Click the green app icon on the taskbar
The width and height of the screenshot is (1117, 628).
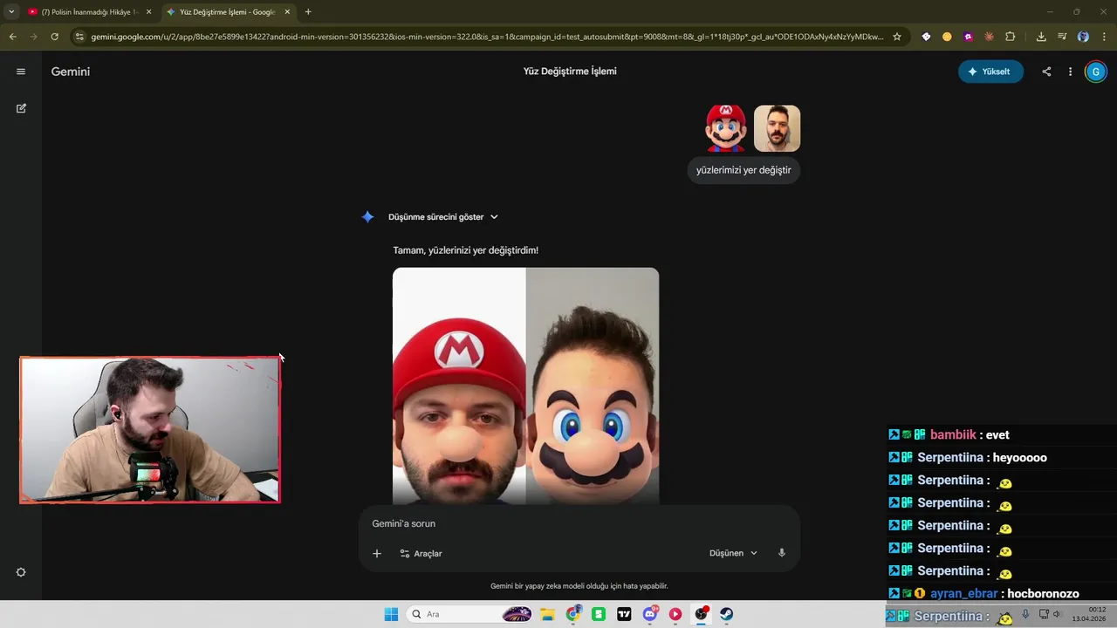pyautogui.click(x=599, y=614)
